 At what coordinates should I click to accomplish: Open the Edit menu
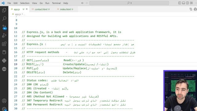click(15, 3)
